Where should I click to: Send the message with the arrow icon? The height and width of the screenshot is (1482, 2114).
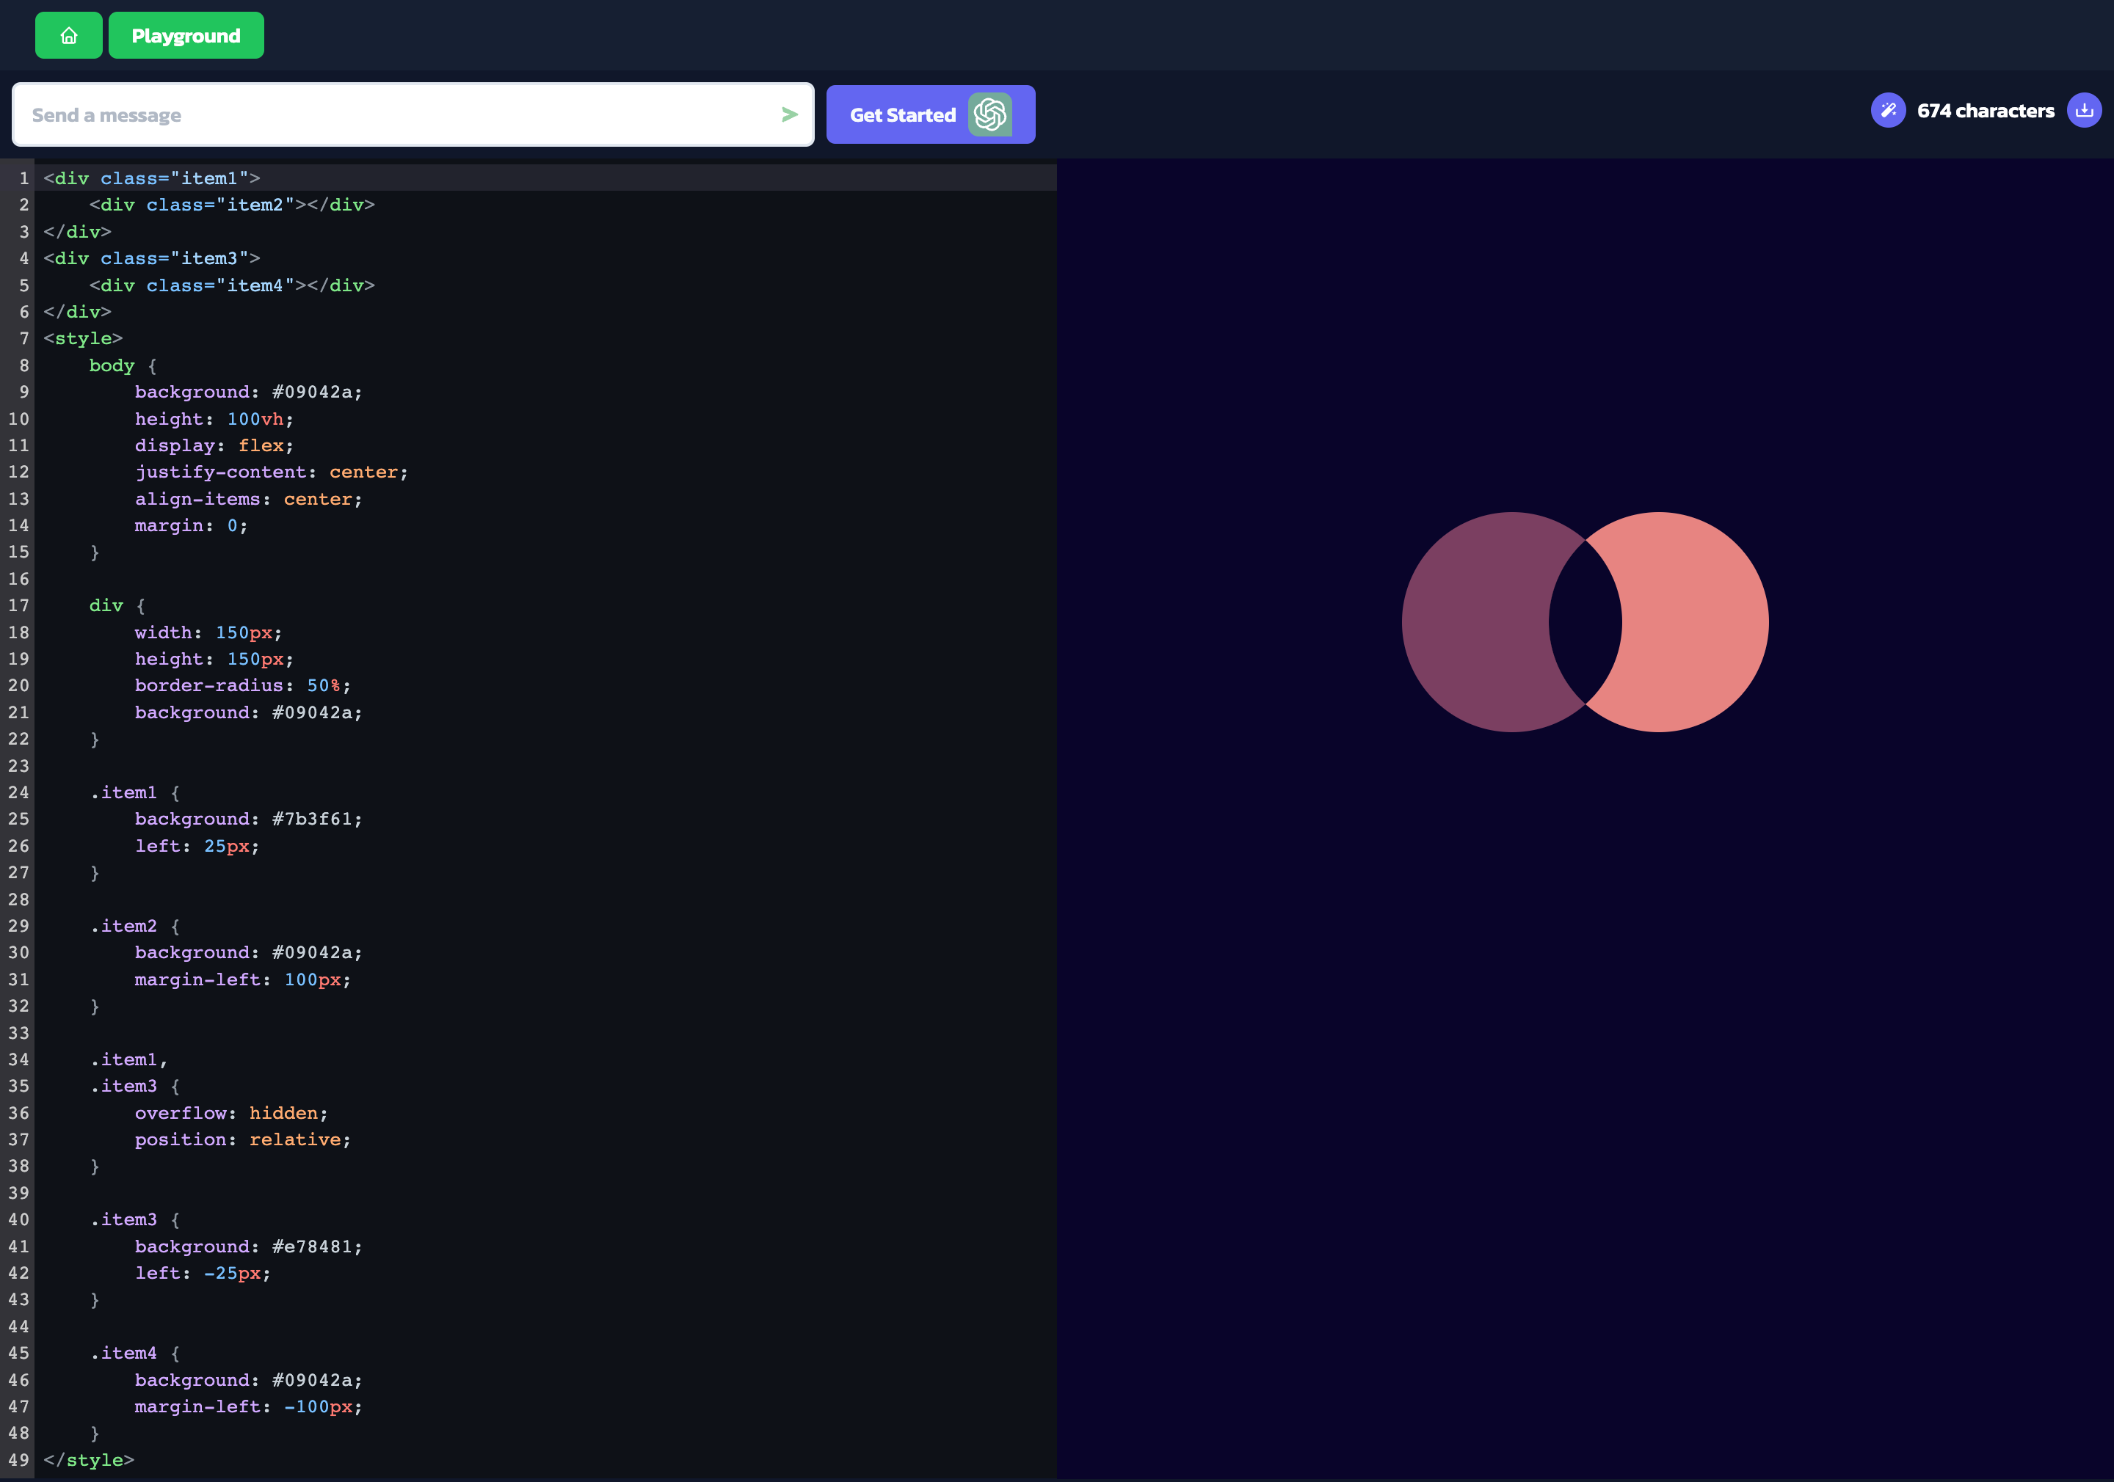(789, 115)
